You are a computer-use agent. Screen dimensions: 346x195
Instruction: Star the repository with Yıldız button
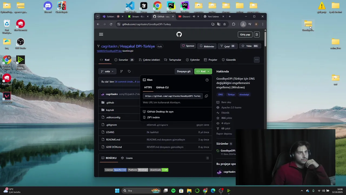[249, 46]
